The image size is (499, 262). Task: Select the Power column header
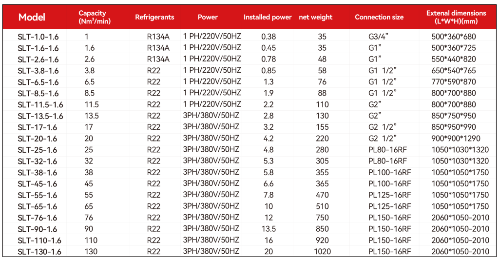tap(208, 17)
